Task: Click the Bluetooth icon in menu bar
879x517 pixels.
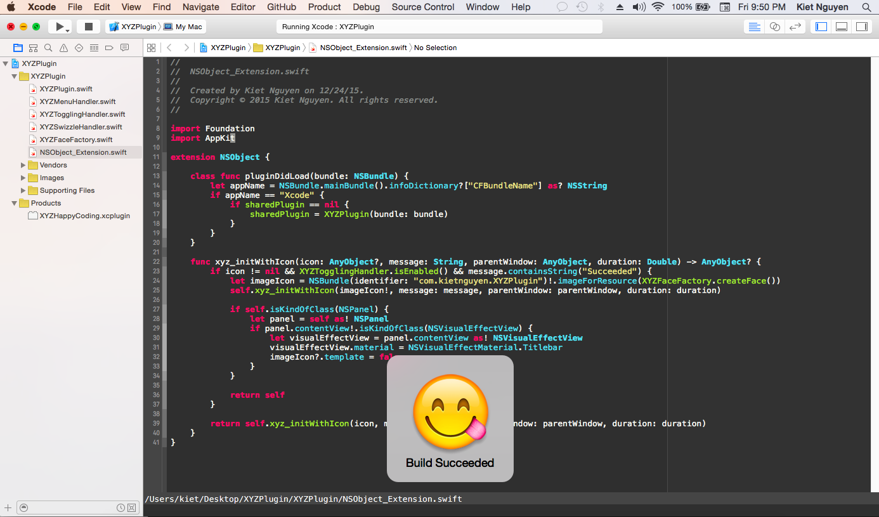Action: 601,7
